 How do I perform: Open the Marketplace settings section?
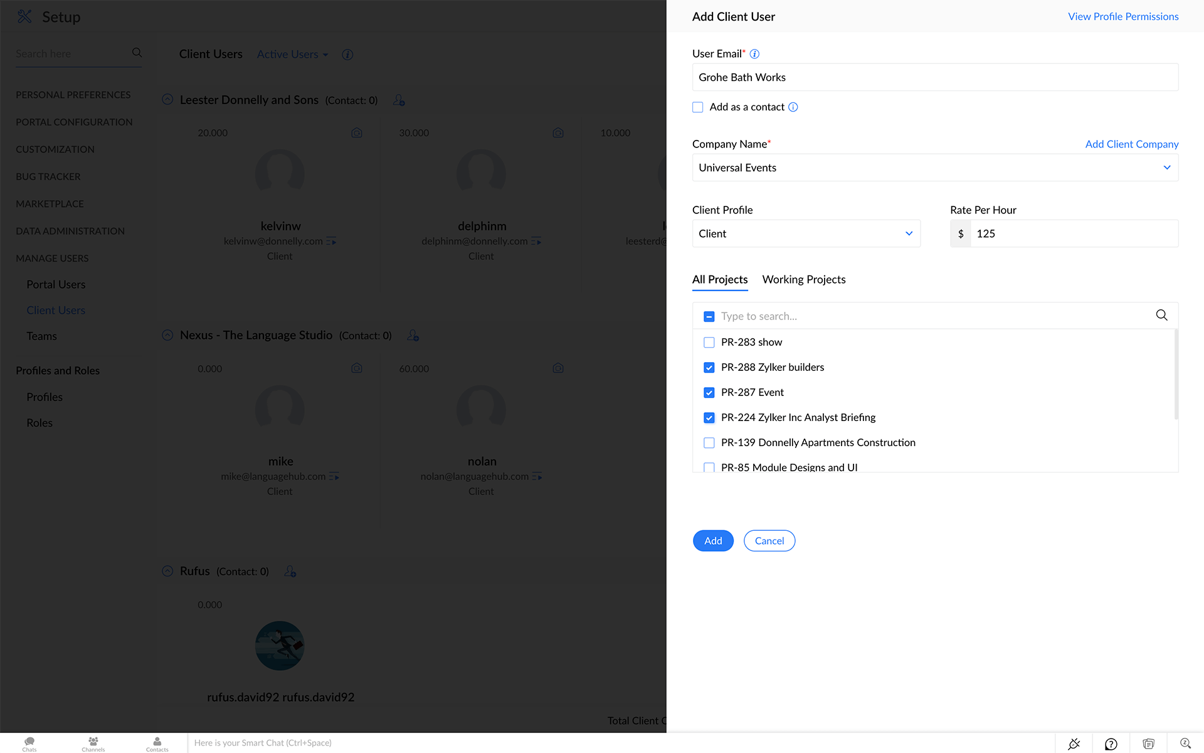pyautogui.click(x=50, y=204)
